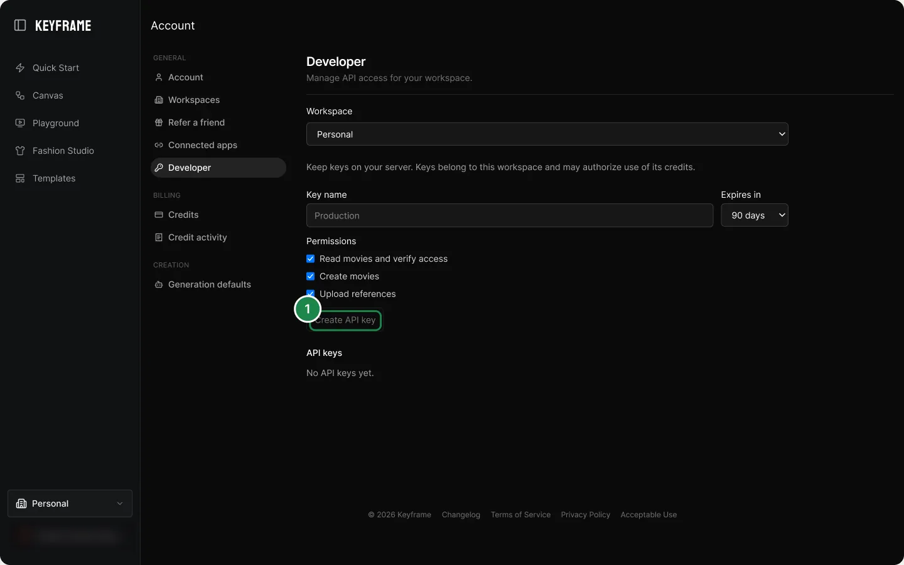Viewport: 904px width, 565px height.
Task: Click the Workspaces building icon
Action: (159, 100)
